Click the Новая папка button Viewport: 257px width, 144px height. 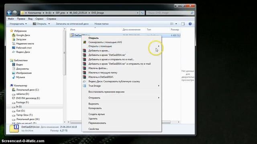[102, 24]
